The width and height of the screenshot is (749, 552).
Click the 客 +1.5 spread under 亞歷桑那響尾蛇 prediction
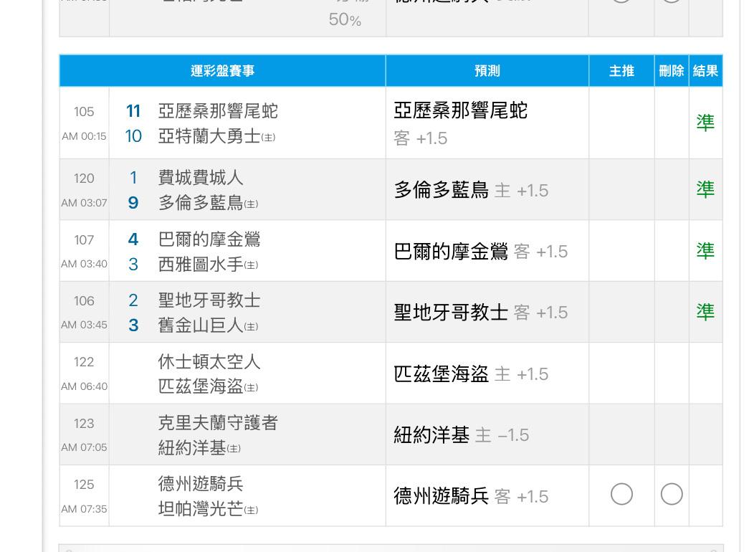coord(420,138)
